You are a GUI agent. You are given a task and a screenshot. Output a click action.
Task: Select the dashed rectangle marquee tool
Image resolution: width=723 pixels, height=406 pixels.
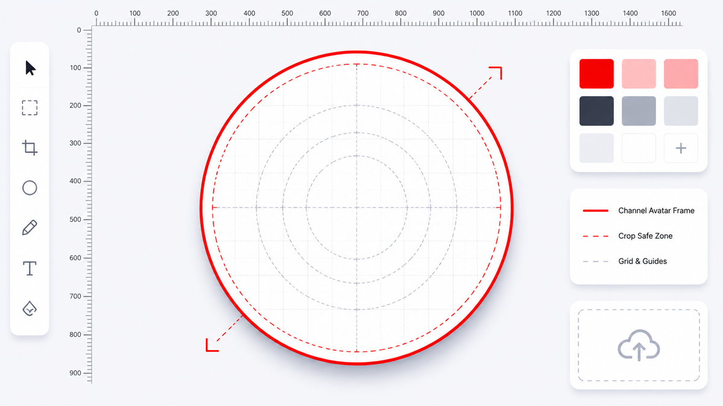click(30, 108)
